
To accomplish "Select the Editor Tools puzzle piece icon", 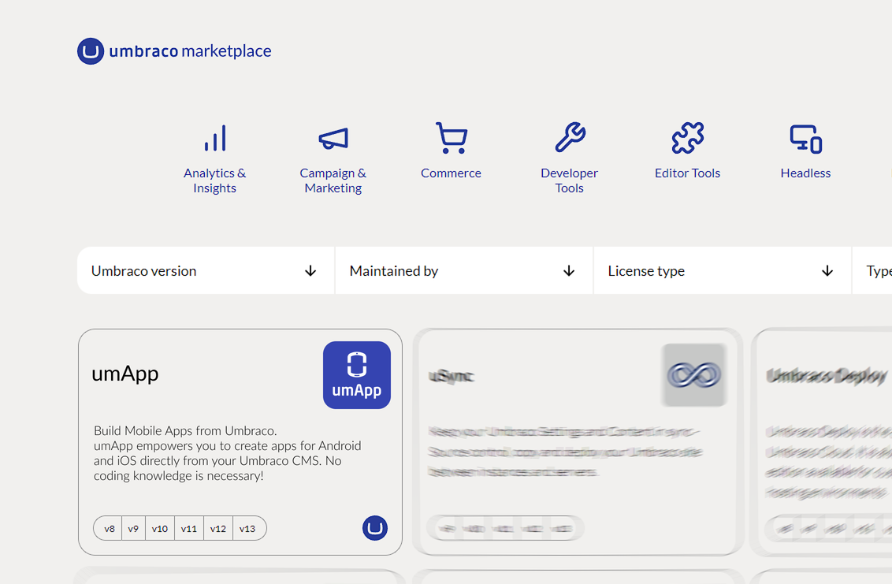I will click(x=687, y=138).
